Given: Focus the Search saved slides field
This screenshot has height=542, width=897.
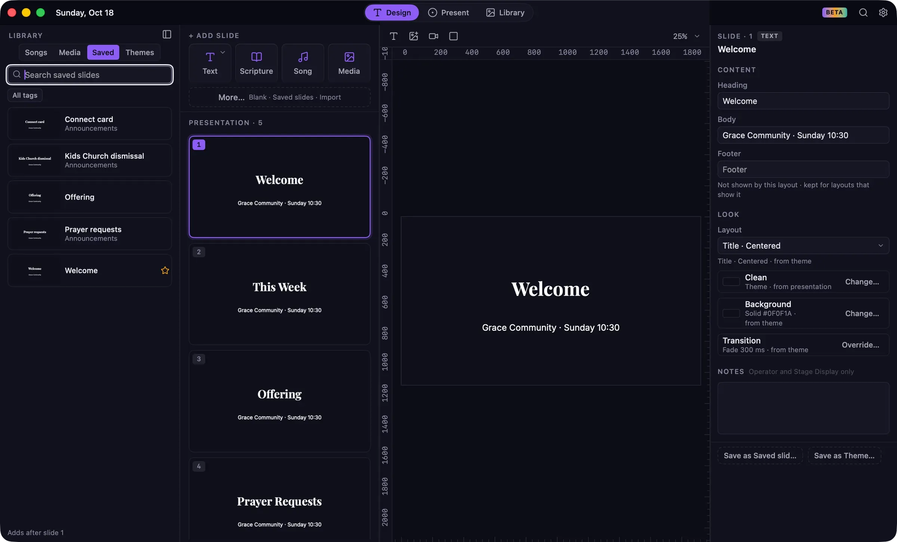Looking at the screenshot, I should pos(90,75).
